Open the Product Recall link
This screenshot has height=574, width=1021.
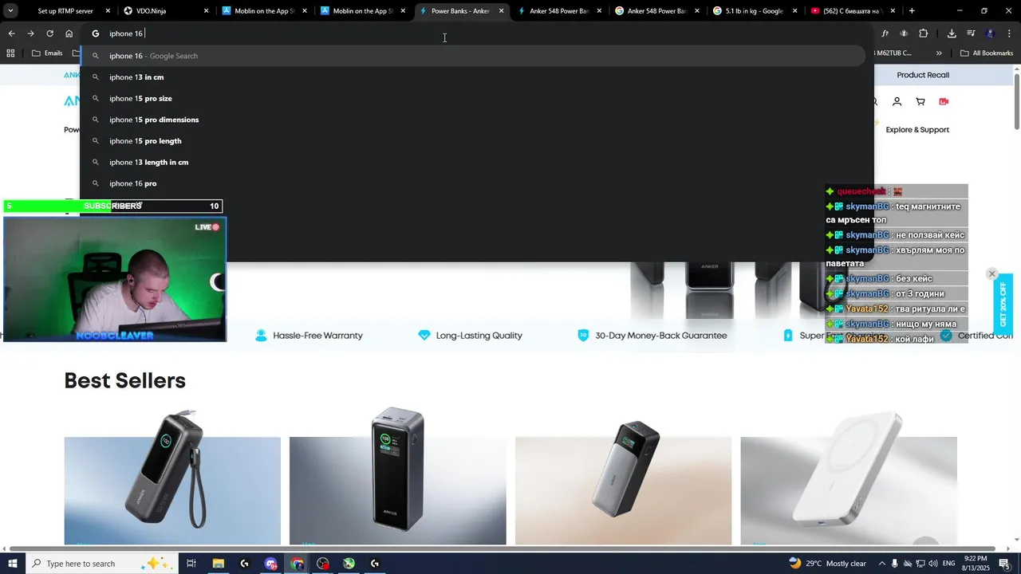point(923,75)
